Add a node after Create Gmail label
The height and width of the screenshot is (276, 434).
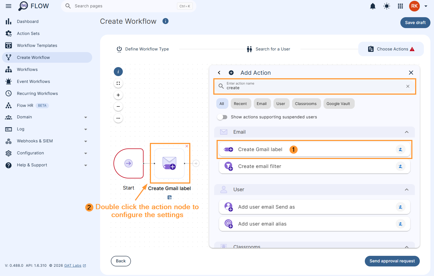pos(196,163)
